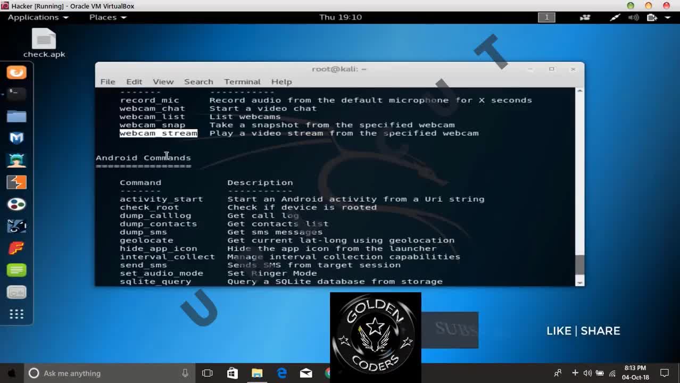Open the terminal View menu
680x383 pixels.
(163, 81)
